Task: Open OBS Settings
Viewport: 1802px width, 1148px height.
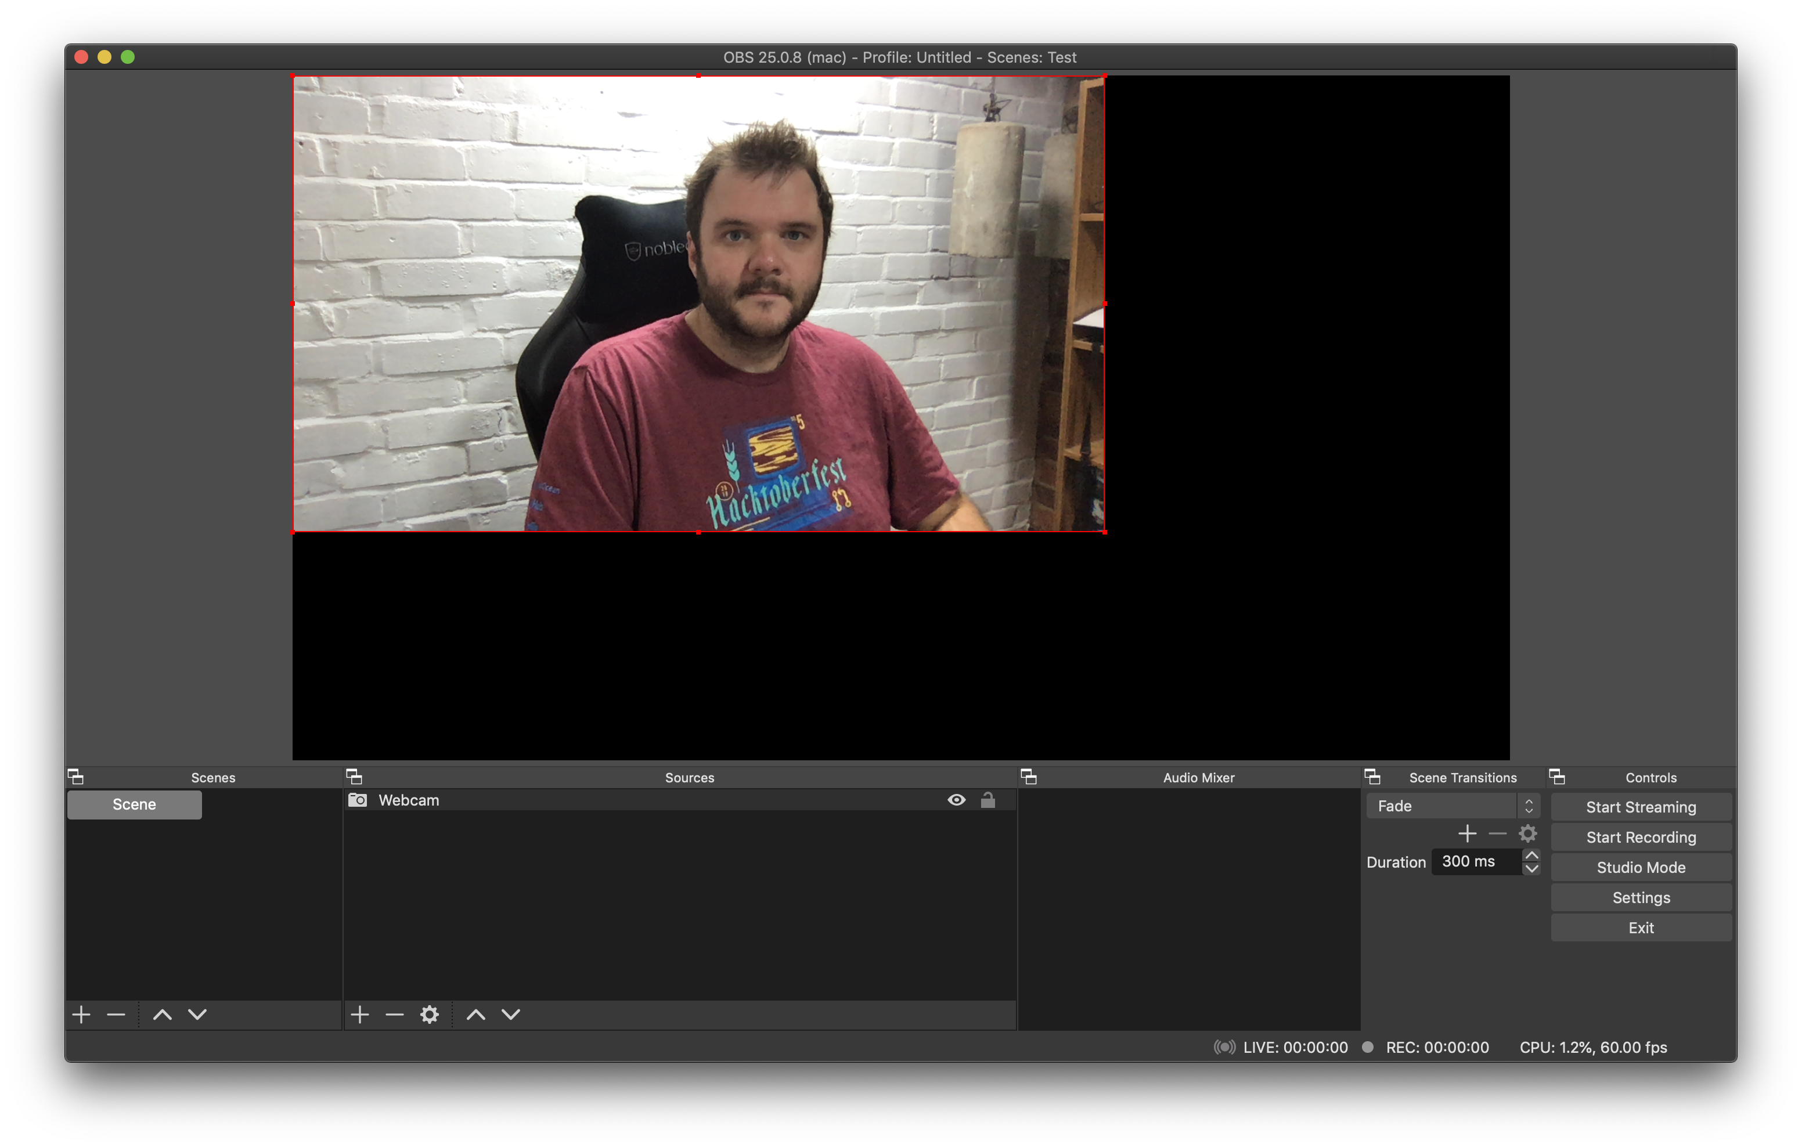Action: (x=1641, y=897)
